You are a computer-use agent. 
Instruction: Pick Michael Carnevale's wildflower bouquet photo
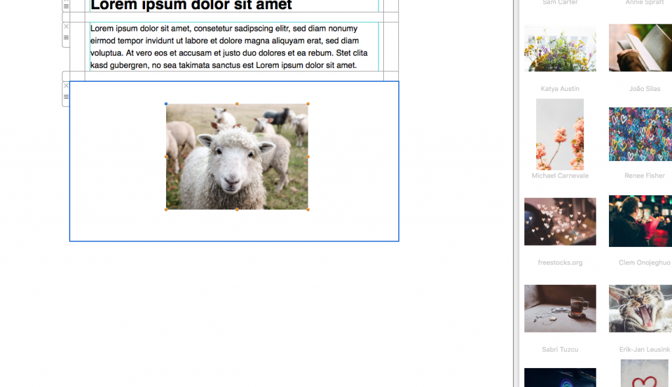click(x=560, y=47)
